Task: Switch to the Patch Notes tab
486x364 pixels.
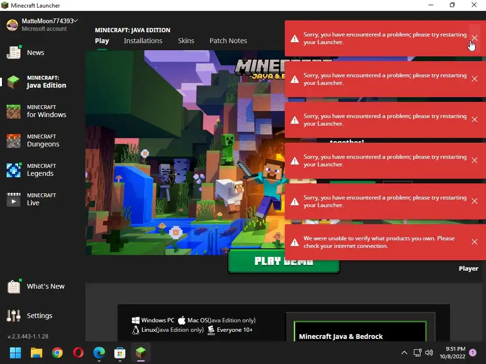Action: click(x=228, y=41)
